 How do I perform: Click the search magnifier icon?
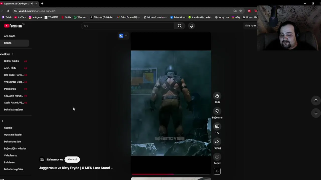coord(180,26)
